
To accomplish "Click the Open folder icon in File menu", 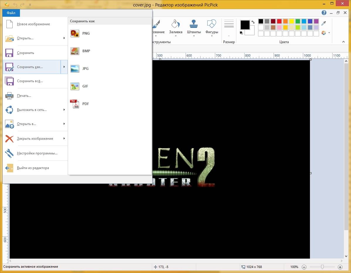I will pos(9,38).
